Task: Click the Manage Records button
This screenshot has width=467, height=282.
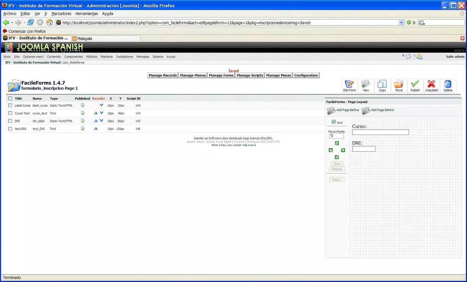Action: [163, 75]
